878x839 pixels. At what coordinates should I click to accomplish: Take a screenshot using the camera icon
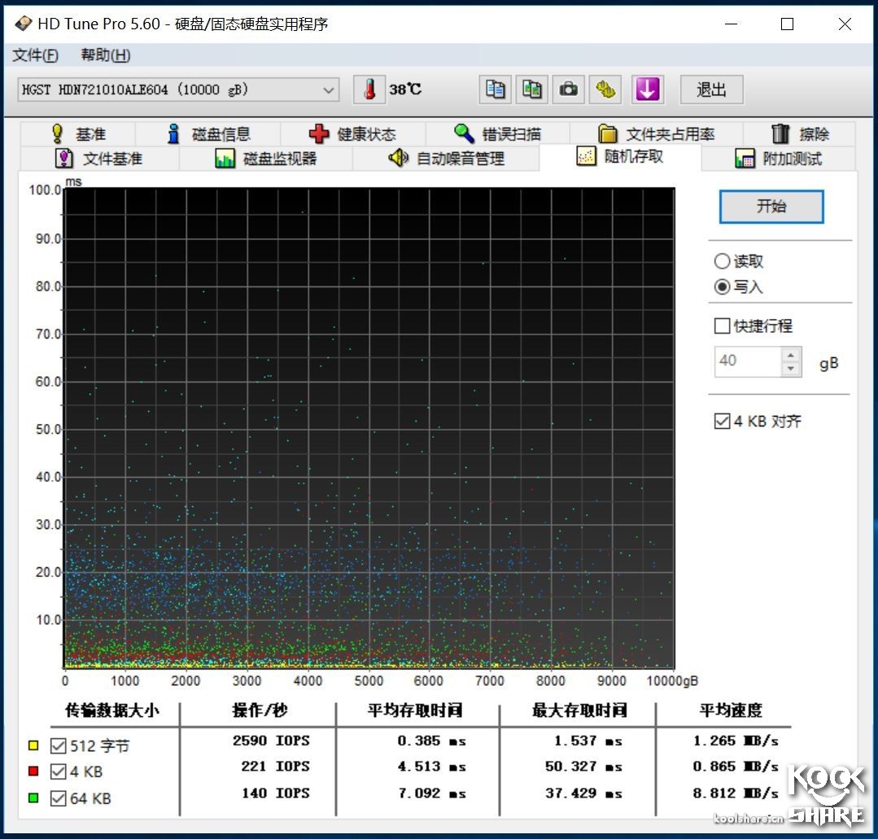pyautogui.click(x=568, y=90)
